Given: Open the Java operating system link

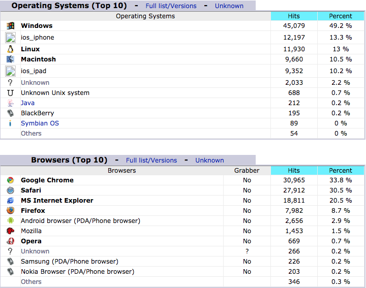Looking at the screenshot, I should point(27,103).
